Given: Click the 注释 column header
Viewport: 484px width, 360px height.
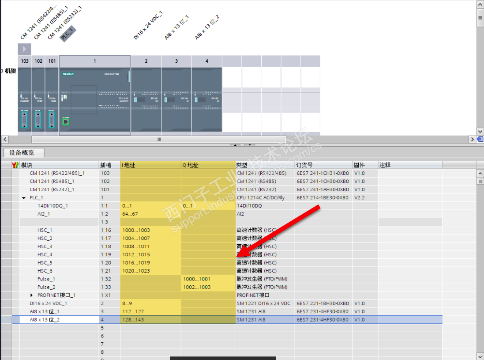Looking at the screenshot, I should 410,165.
